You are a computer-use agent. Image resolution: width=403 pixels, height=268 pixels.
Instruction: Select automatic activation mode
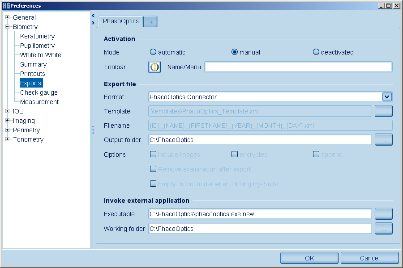click(153, 52)
